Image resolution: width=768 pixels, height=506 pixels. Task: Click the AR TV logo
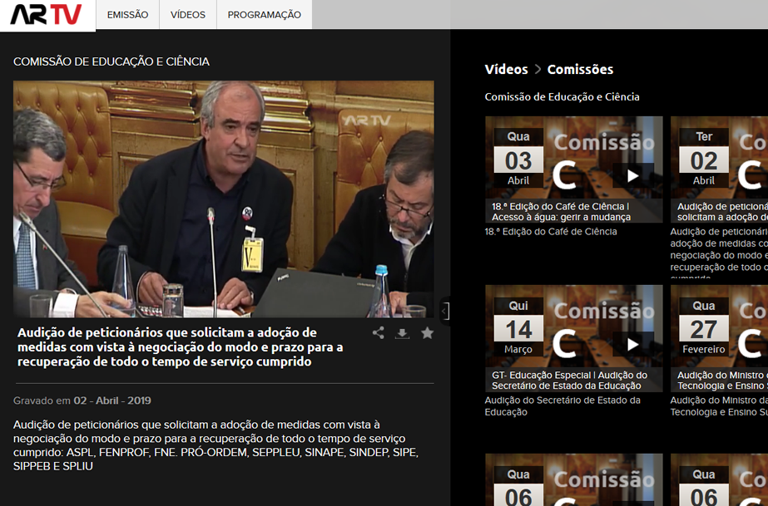pyautogui.click(x=47, y=15)
